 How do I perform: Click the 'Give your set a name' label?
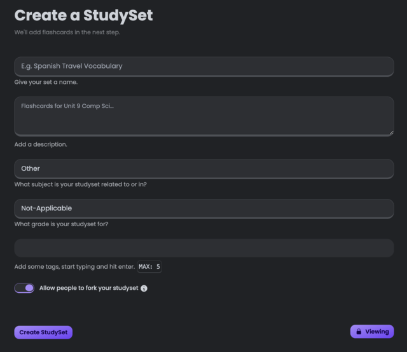46,82
